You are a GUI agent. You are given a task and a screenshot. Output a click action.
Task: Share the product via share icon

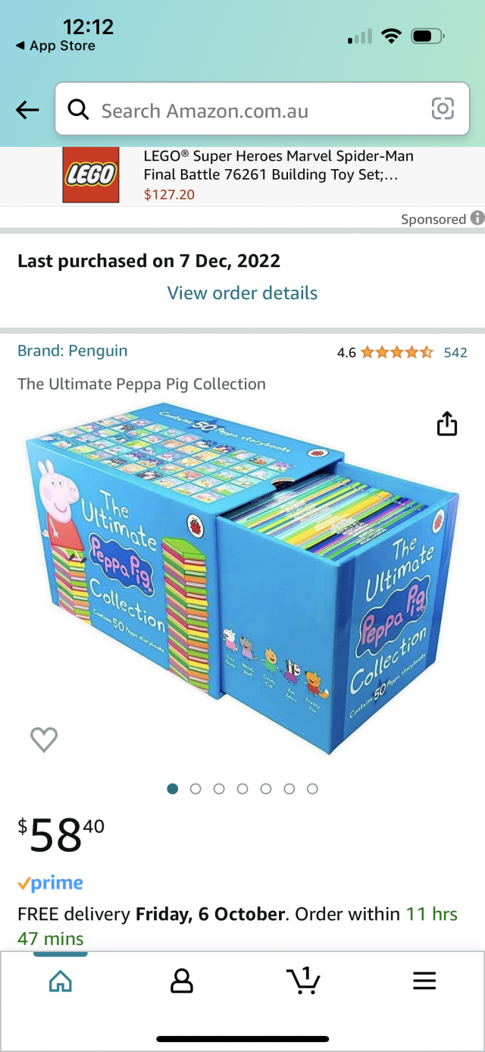pos(447,424)
